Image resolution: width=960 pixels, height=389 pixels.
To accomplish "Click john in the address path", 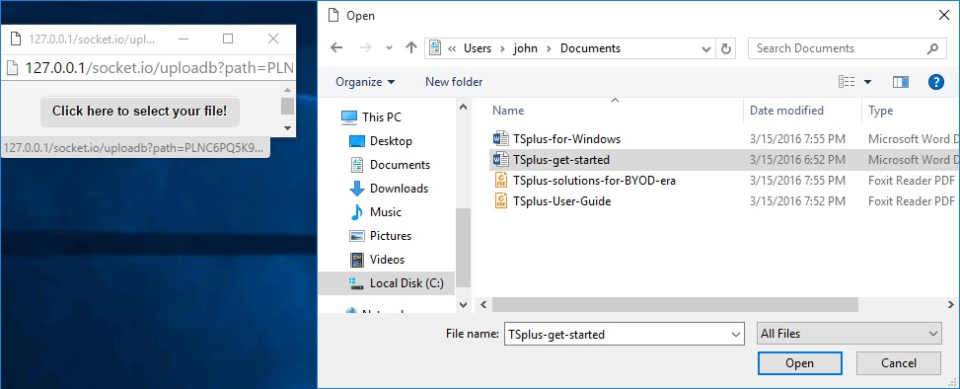I will (x=525, y=48).
